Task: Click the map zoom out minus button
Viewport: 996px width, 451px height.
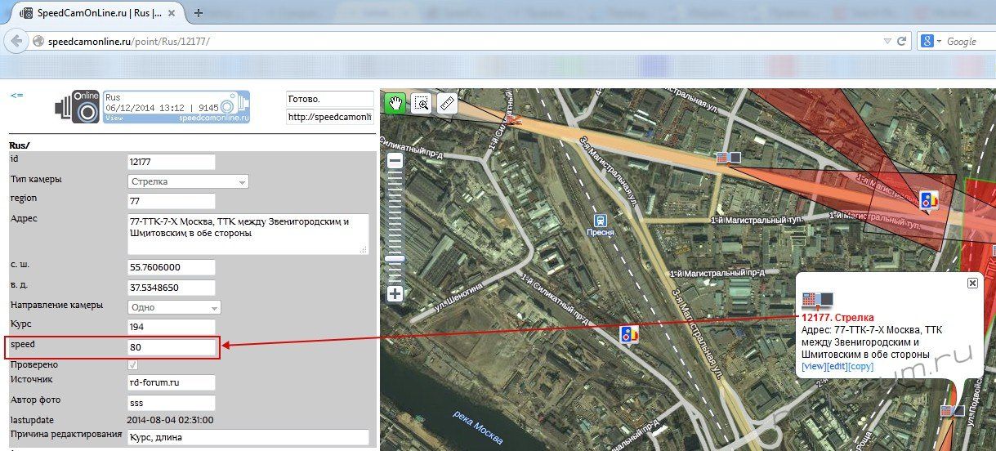Action: click(395, 162)
